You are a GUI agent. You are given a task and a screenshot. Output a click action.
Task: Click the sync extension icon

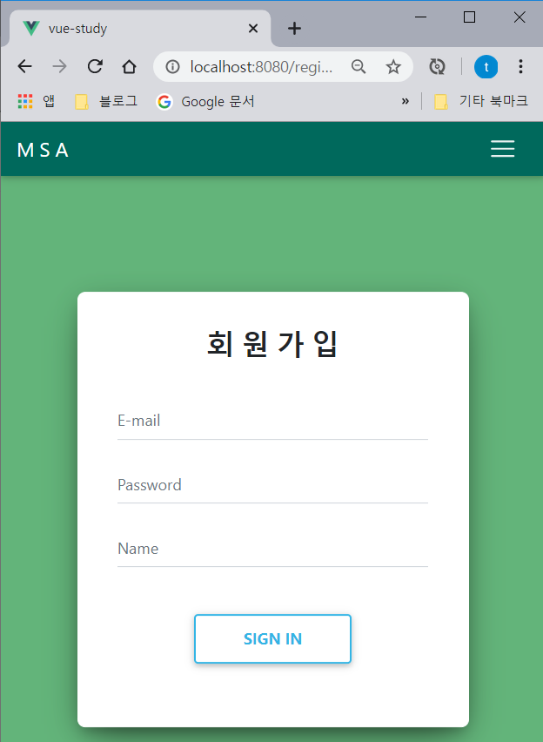coord(437,67)
